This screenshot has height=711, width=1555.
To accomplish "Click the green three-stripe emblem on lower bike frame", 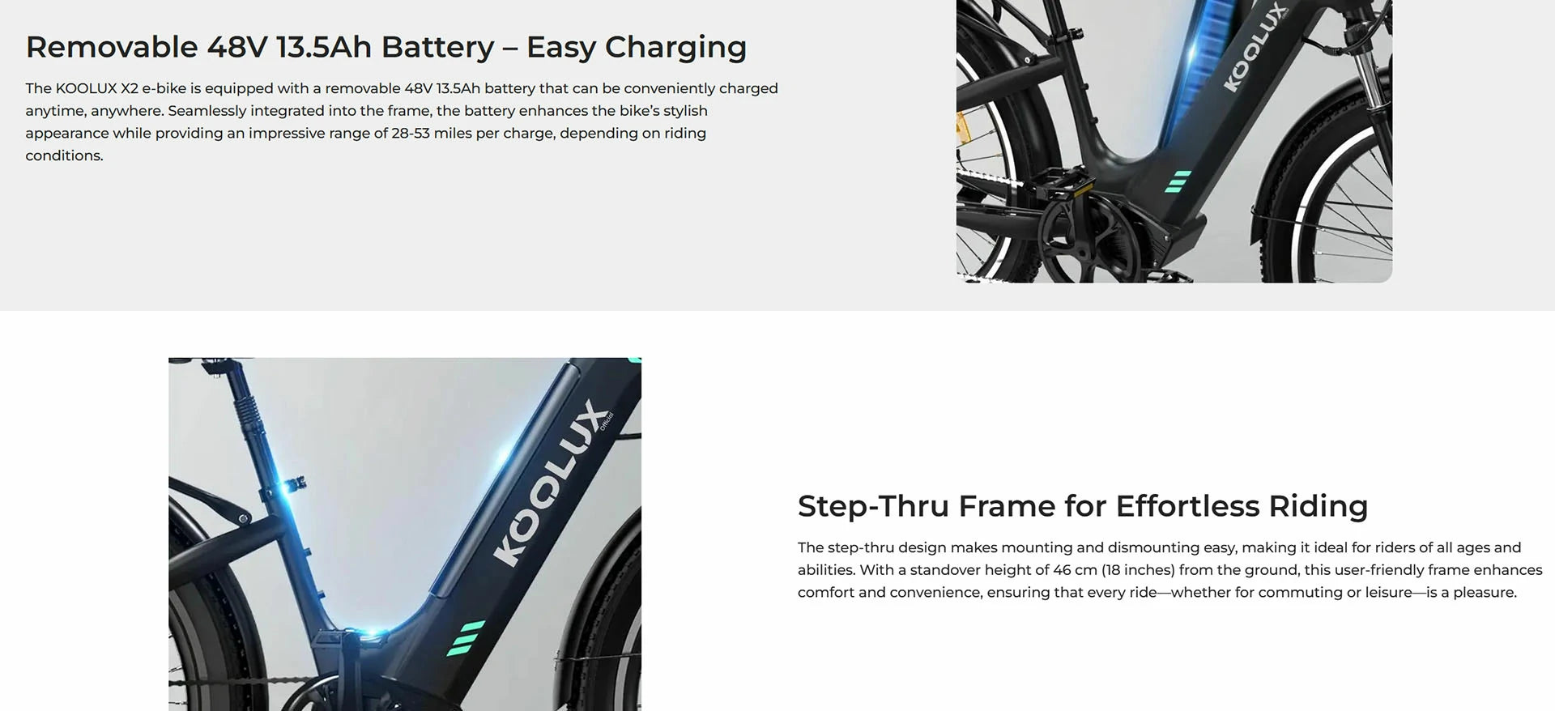I will click(466, 637).
